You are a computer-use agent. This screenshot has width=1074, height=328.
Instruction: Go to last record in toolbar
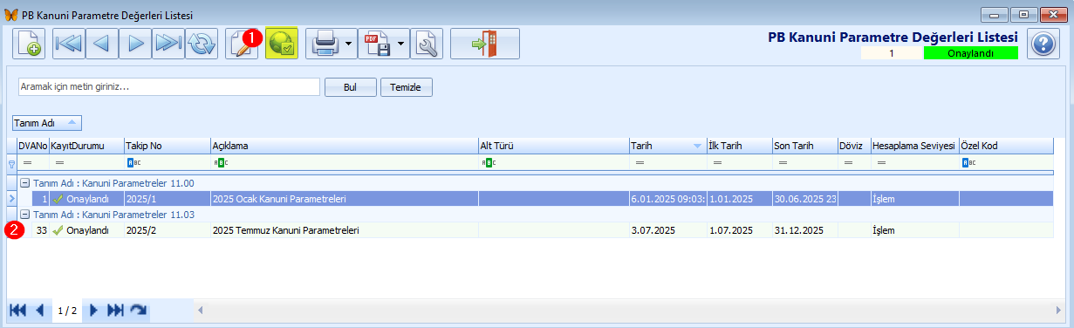pyautogui.click(x=168, y=44)
